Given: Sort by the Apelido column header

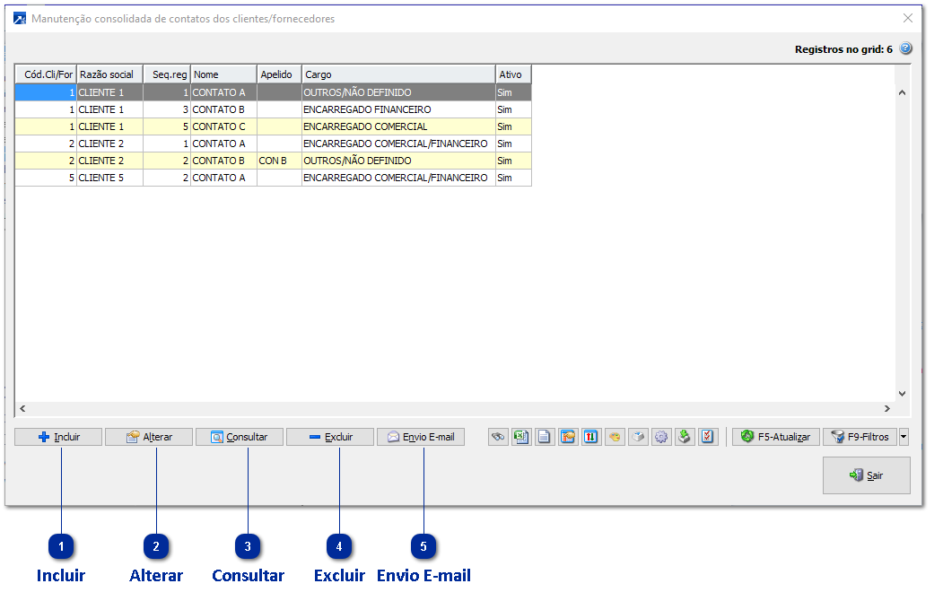Looking at the screenshot, I should click(x=279, y=74).
